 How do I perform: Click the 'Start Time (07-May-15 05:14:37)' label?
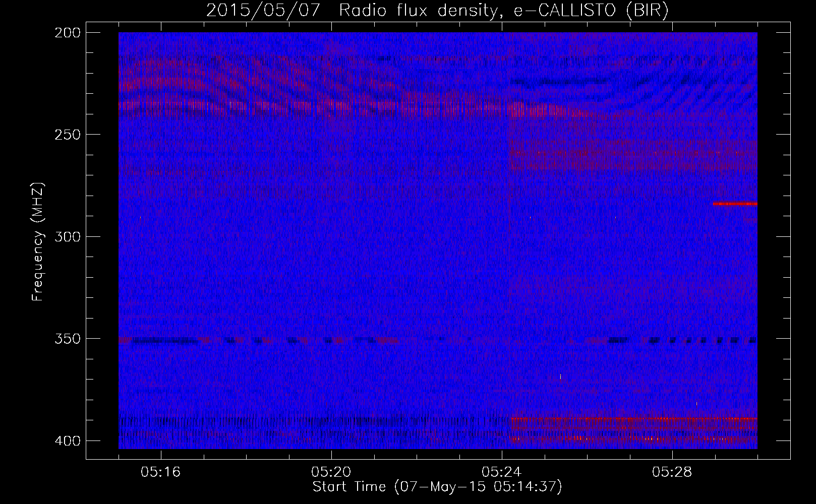[437, 487]
